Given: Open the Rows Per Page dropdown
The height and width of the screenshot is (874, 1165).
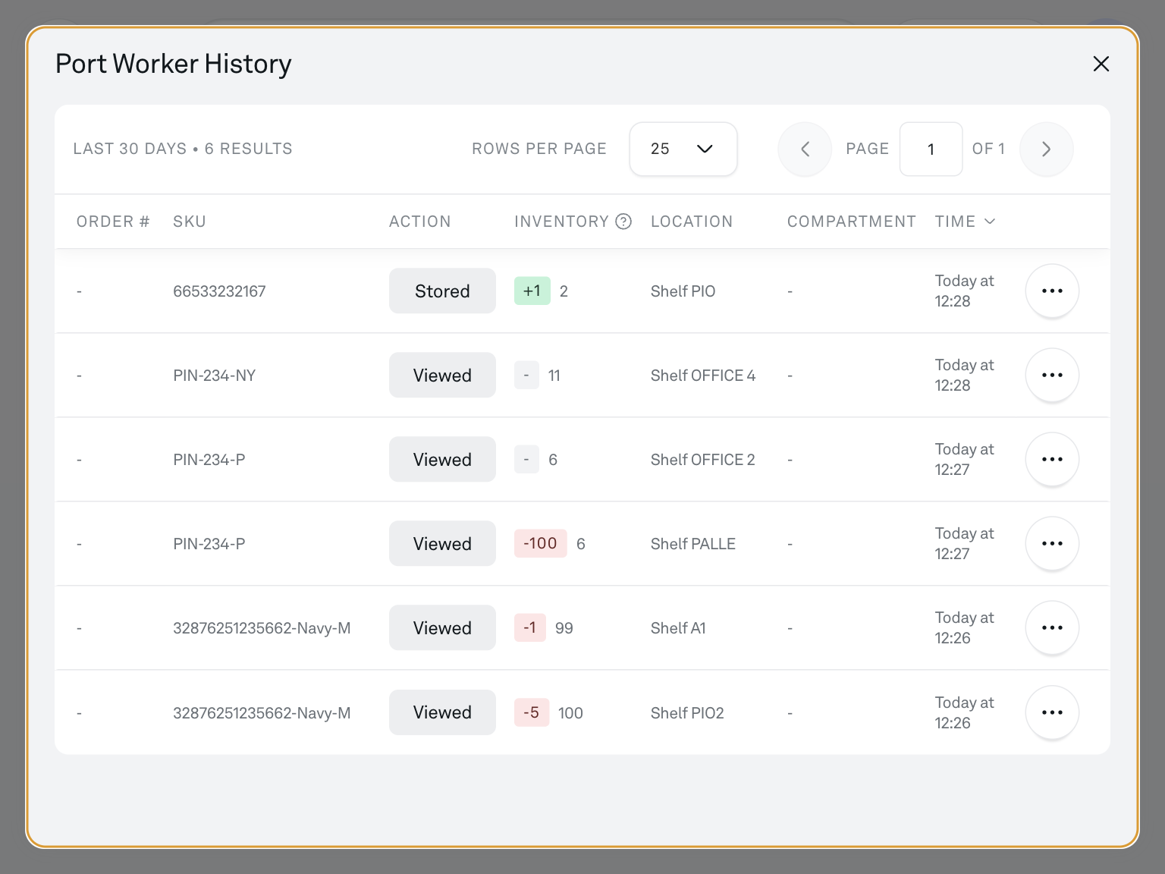Looking at the screenshot, I should (x=683, y=149).
